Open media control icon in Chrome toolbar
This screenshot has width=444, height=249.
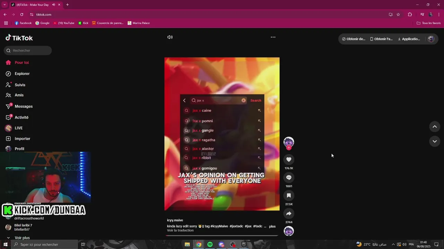pyautogui.click(x=422, y=15)
